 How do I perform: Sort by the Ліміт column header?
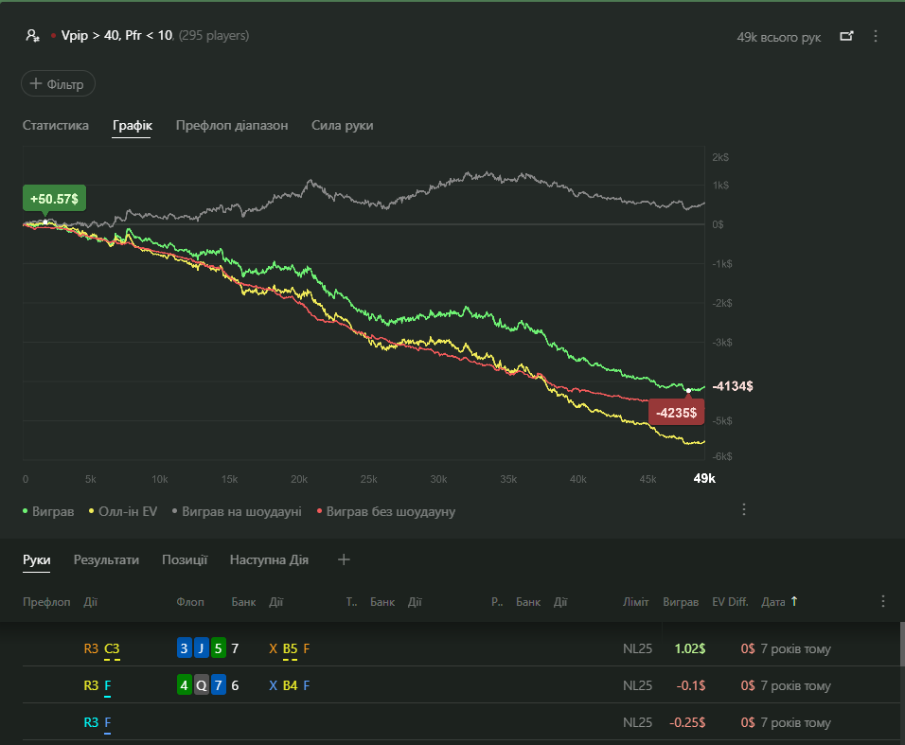635,602
